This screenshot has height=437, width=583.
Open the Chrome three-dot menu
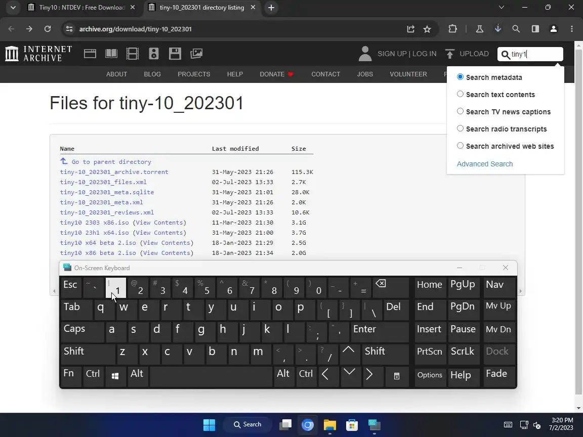pyautogui.click(x=572, y=29)
